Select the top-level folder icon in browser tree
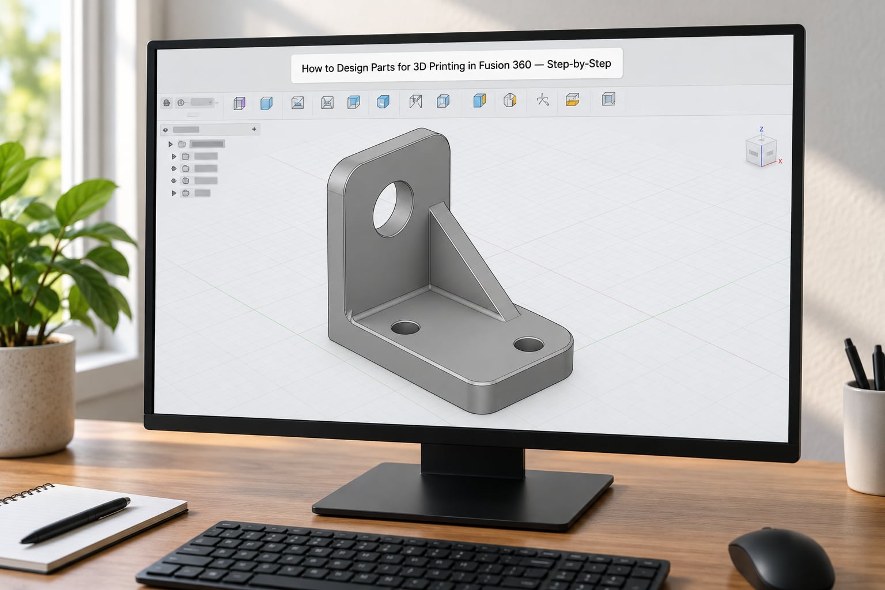This screenshot has width=885, height=590. pyautogui.click(x=182, y=144)
